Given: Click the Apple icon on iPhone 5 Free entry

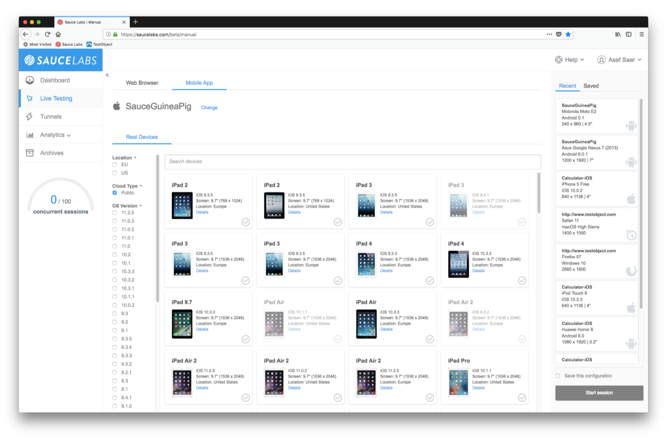Looking at the screenshot, I should (x=631, y=198).
